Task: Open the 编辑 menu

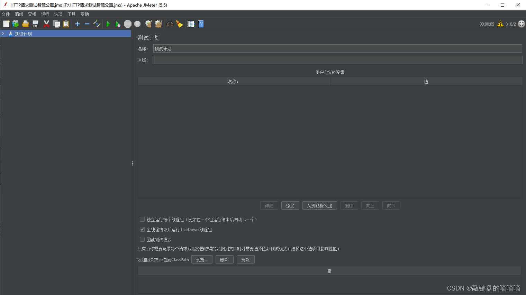Action: click(x=19, y=14)
